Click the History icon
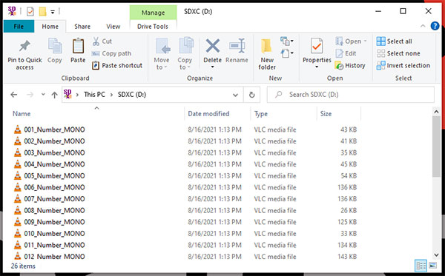Viewport: 445px width, 276px height. [x=339, y=66]
